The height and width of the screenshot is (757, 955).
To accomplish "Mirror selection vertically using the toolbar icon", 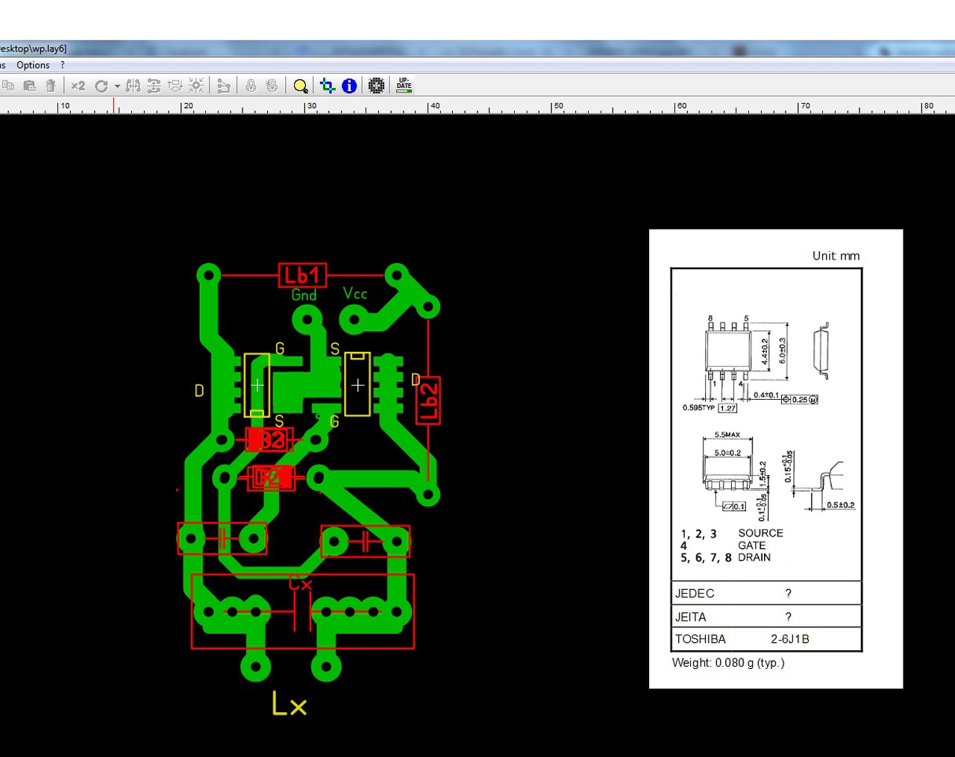I will pyautogui.click(x=154, y=86).
